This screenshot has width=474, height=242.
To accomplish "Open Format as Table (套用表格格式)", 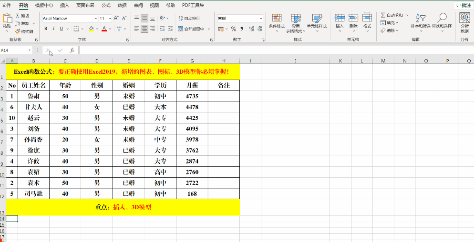I will (x=296, y=23).
